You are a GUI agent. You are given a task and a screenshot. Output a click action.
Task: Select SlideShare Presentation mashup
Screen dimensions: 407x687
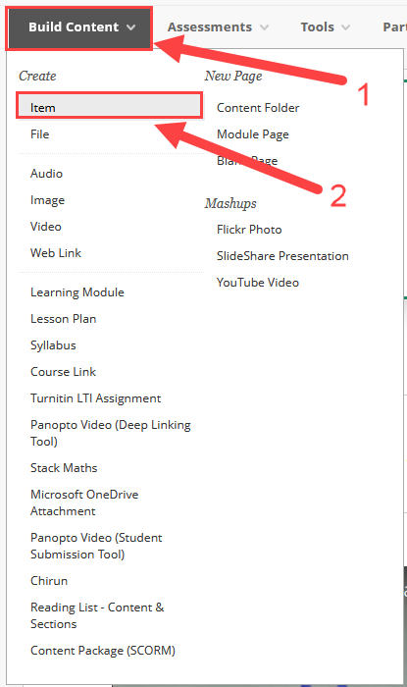(282, 256)
